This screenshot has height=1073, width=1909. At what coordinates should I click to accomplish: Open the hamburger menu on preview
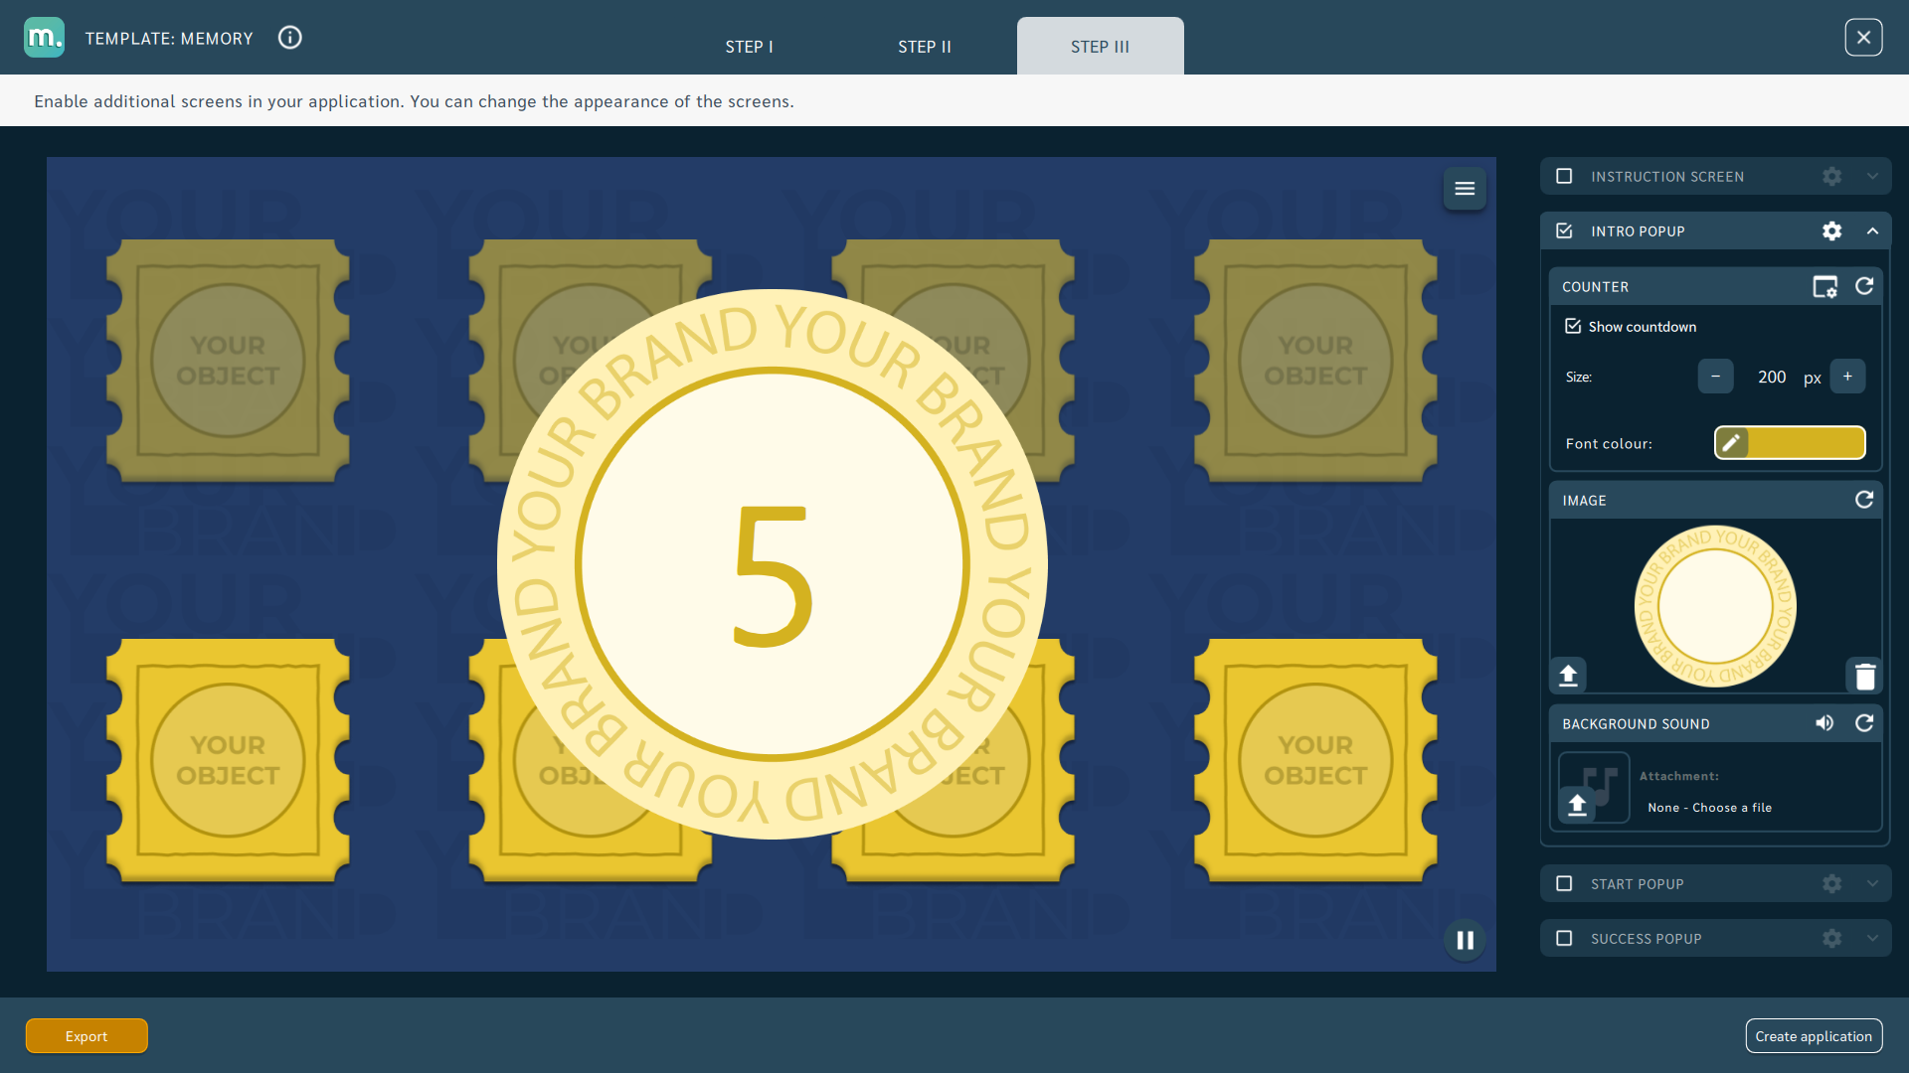(1465, 189)
